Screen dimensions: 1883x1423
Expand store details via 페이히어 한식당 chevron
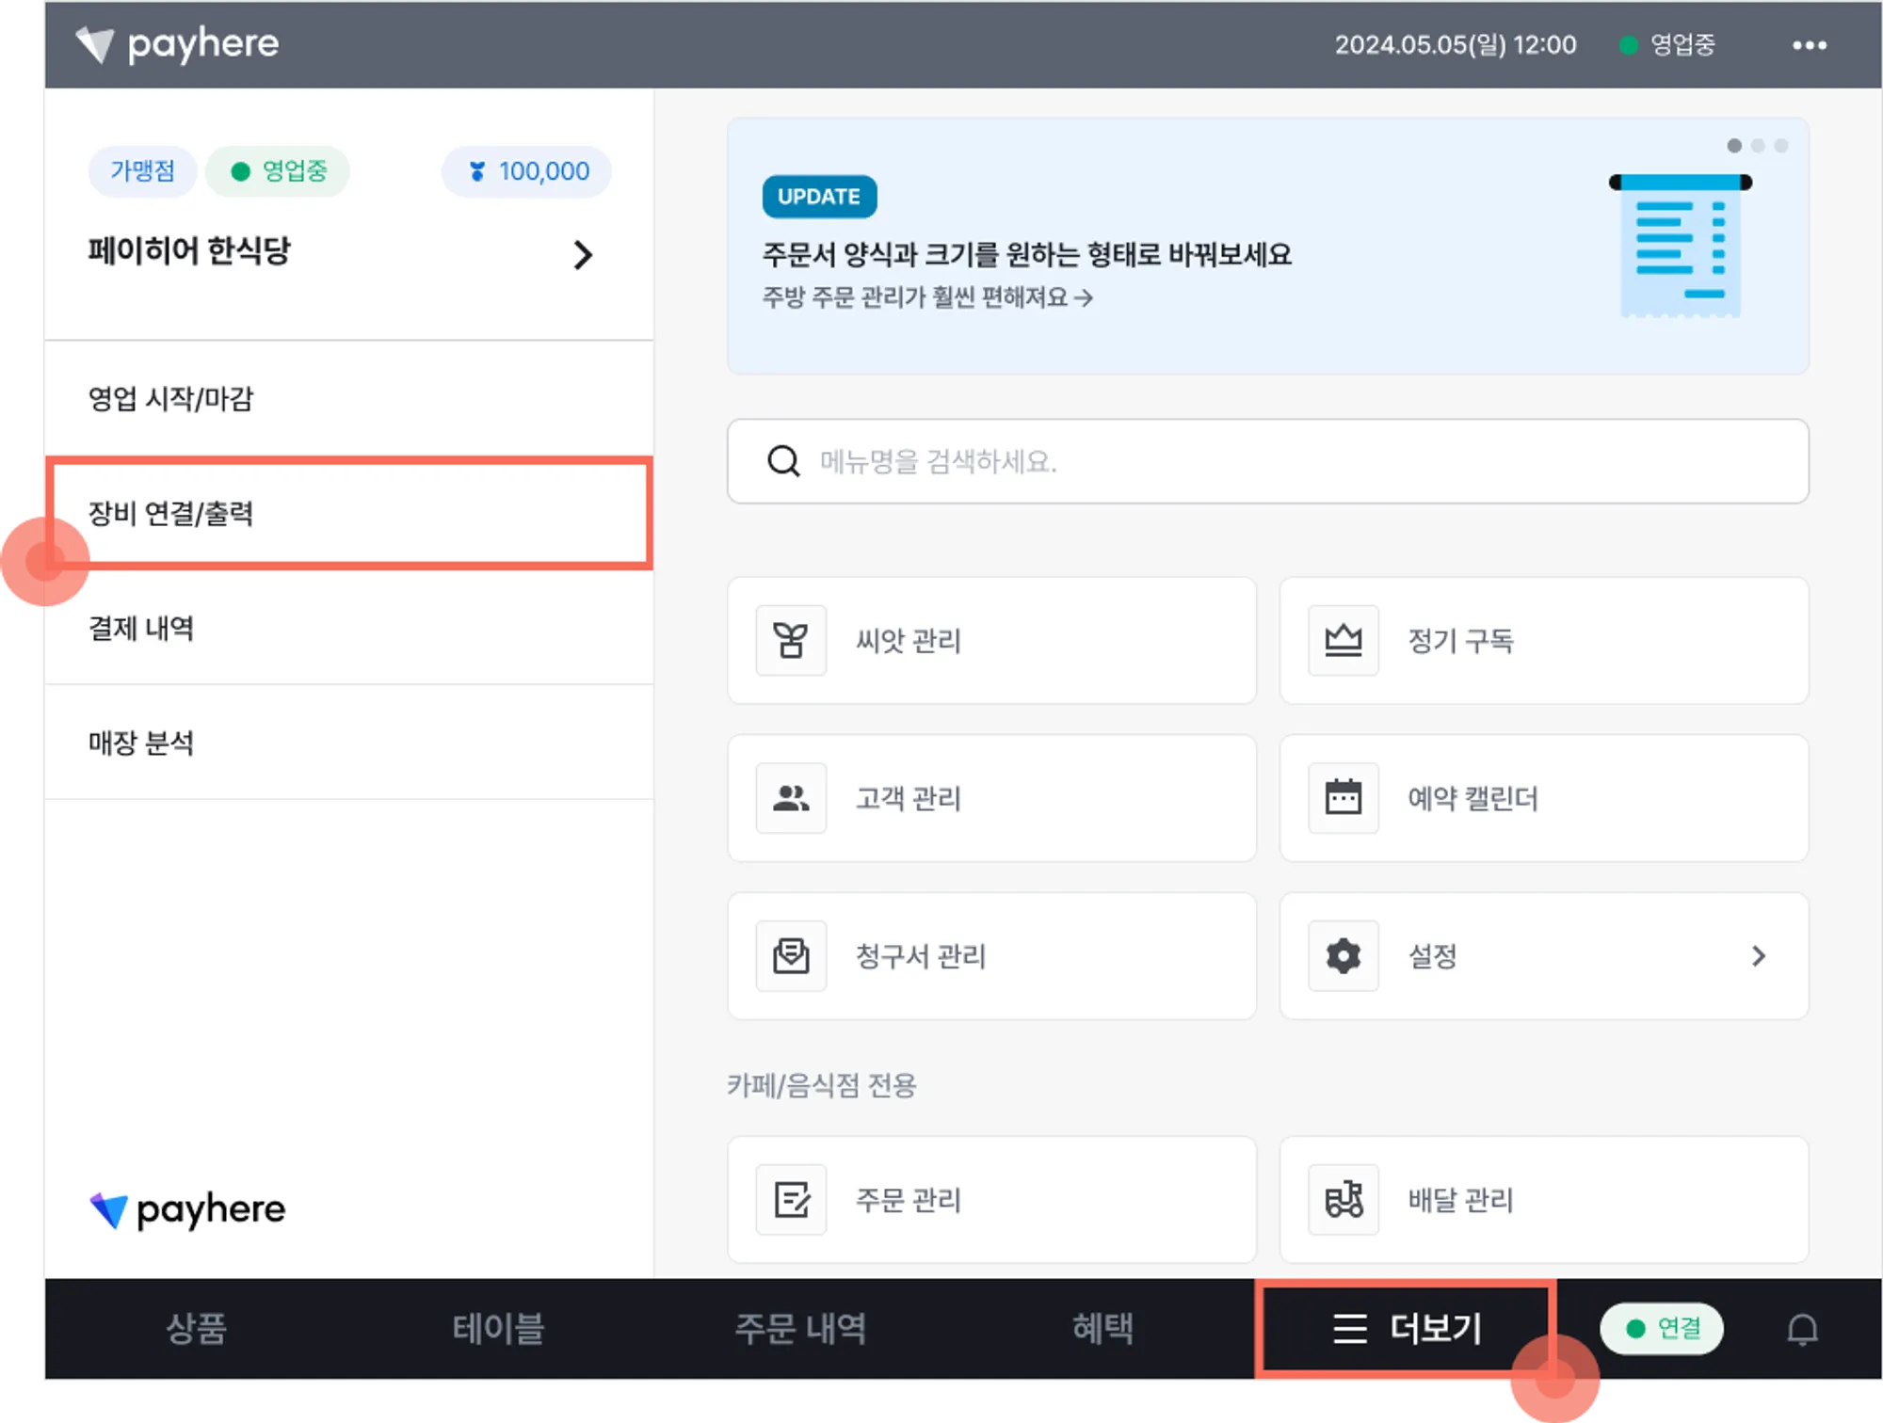pos(583,255)
